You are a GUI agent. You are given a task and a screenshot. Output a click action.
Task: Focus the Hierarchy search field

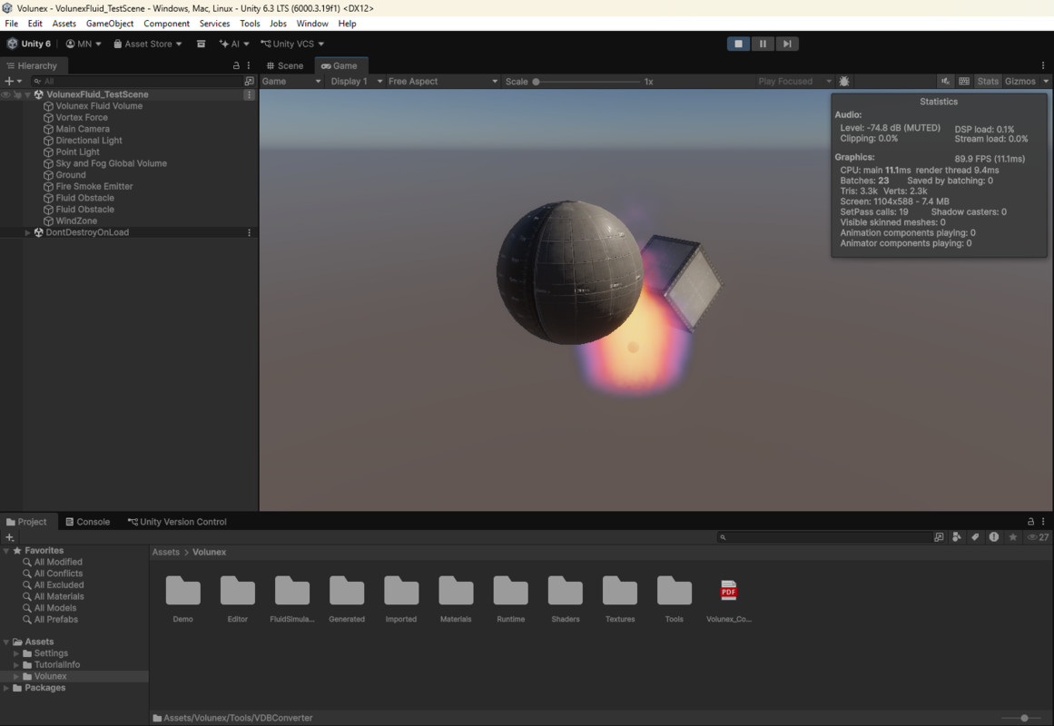[136, 82]
